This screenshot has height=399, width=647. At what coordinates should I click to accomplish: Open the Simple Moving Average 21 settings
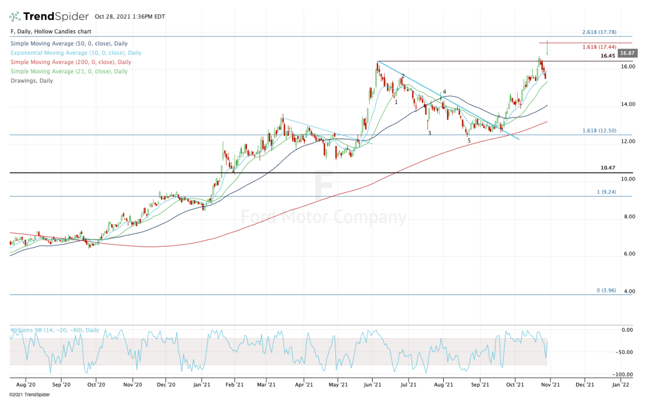(x=68, y=72)
